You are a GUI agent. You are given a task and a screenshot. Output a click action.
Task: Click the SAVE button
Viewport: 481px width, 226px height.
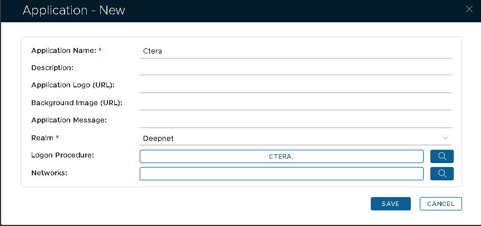pos(390,204)
